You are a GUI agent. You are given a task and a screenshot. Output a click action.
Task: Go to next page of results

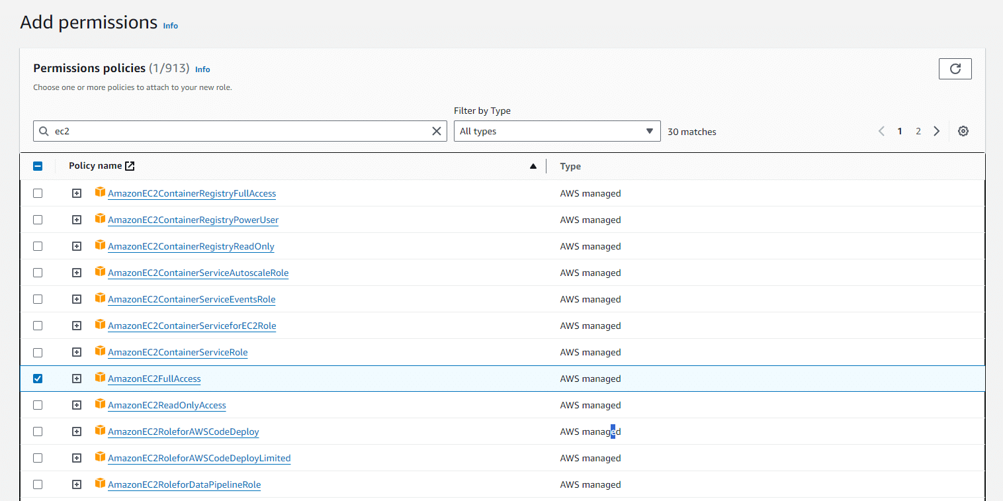tap(936, 131)
